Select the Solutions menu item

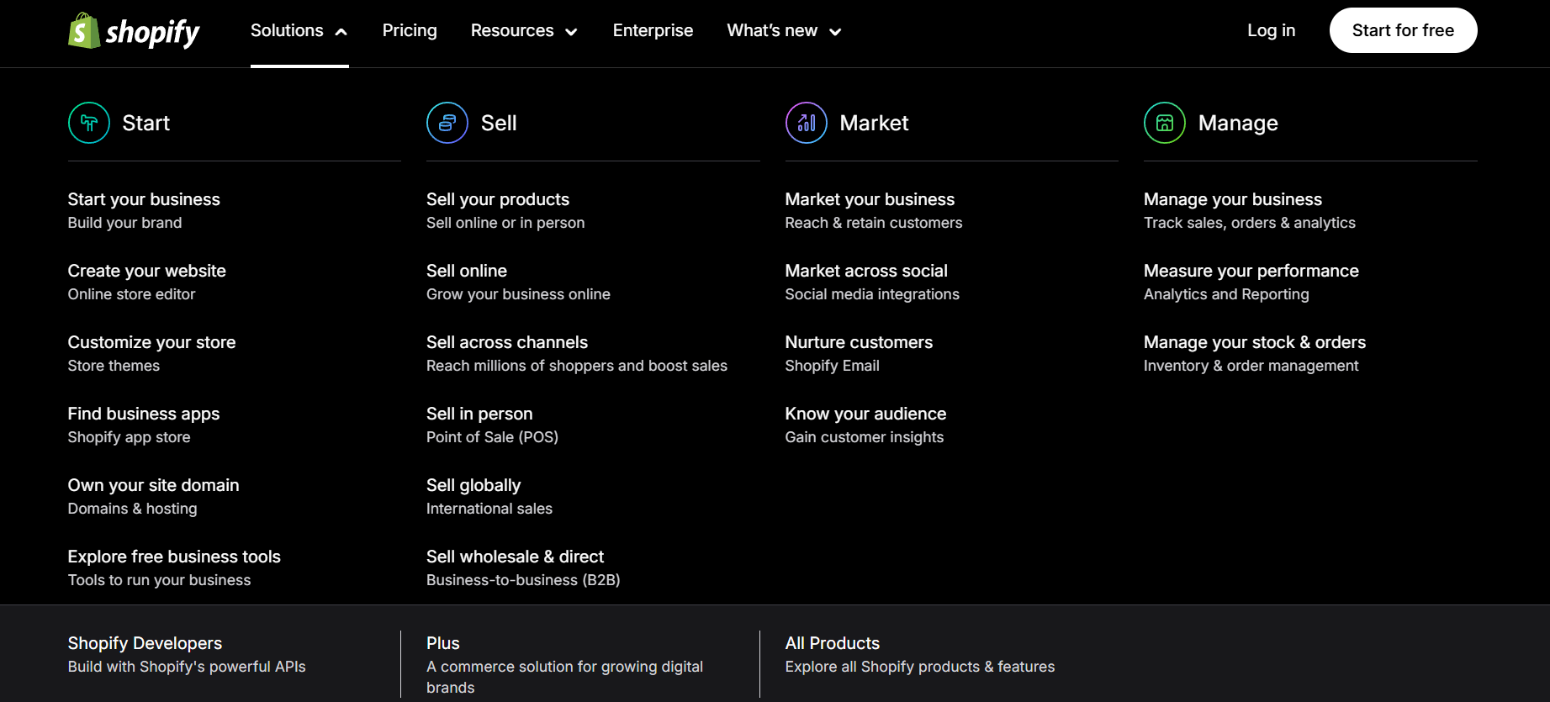coord(287,30)
